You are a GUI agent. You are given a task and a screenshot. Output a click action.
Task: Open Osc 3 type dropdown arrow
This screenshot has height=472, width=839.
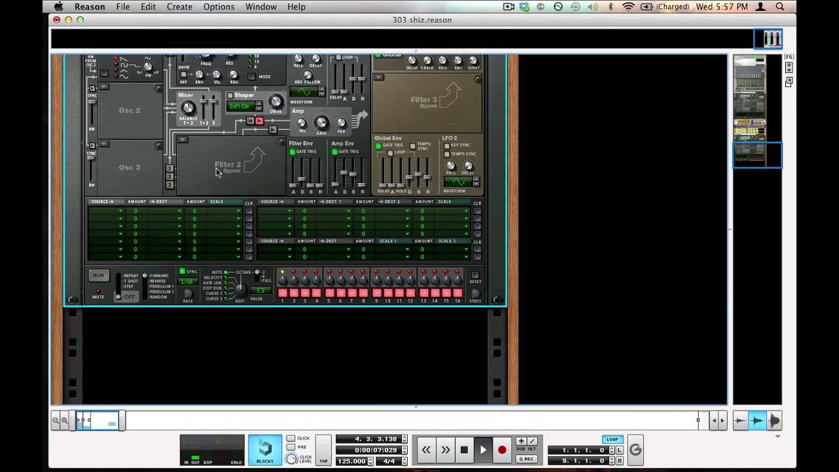pyautogui.click(x=104, y=144)
